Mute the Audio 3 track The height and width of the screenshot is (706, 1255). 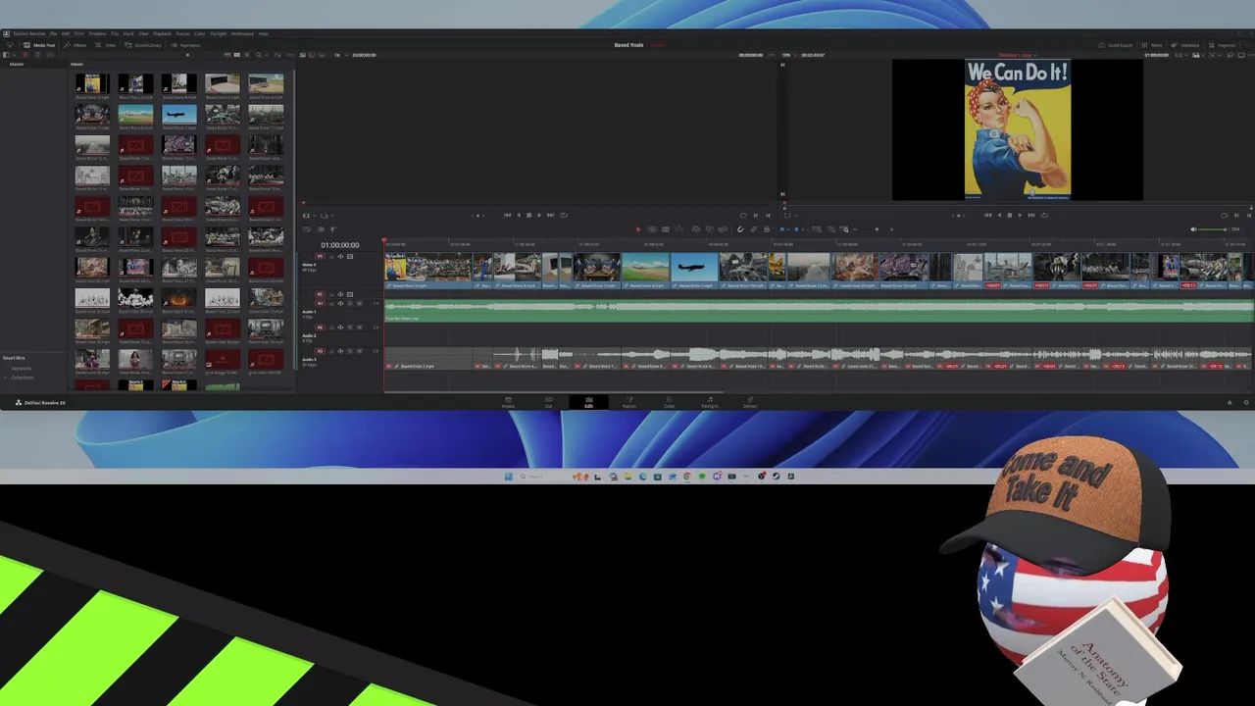[x=359, y=351]
